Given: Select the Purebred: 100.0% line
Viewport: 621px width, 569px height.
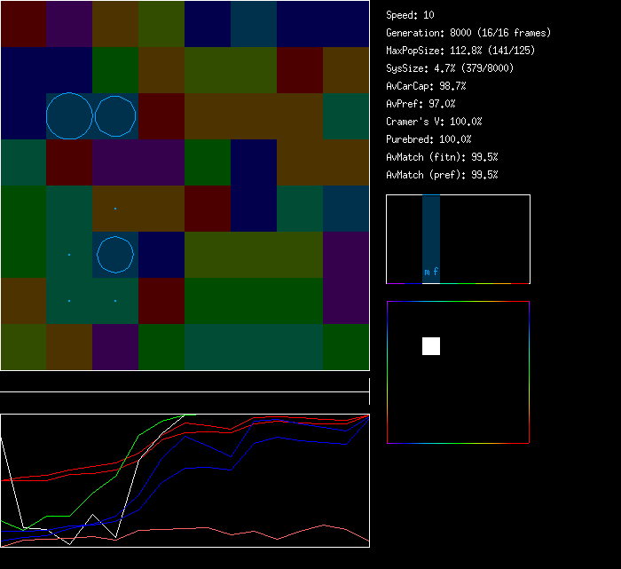Looking at the screenshot, I should pos(428,139).
